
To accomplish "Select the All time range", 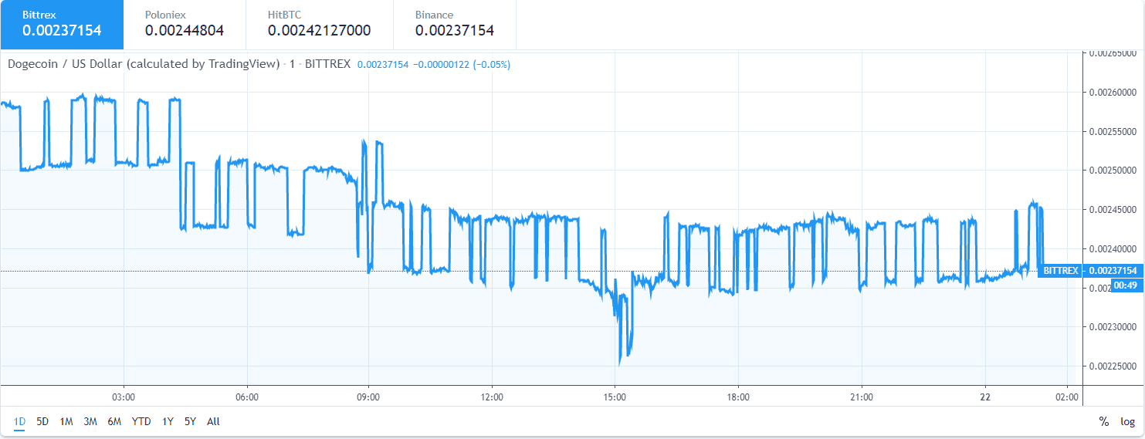I will (x=213, y=421).
